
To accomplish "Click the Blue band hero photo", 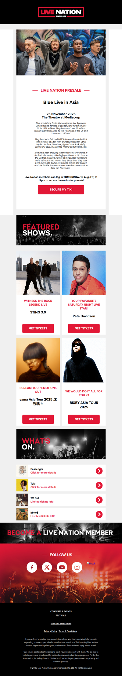I will pyautogui.click(x=61, y=52).
